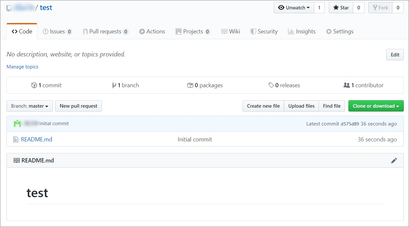Switch to the Code tab
409x227 pixels.
(22, 31)
